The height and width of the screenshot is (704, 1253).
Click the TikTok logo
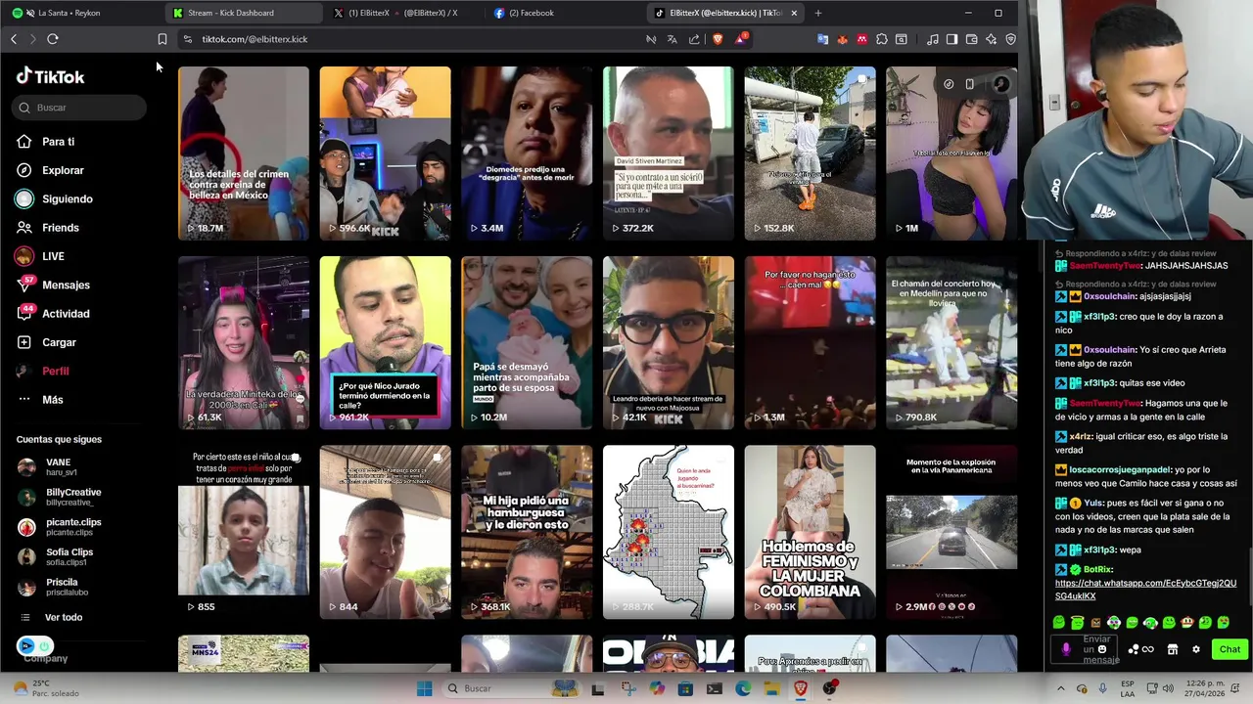click(51, 76)
